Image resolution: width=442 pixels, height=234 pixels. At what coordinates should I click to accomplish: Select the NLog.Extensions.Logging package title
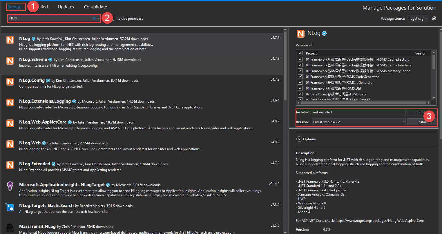pos(45,101)
